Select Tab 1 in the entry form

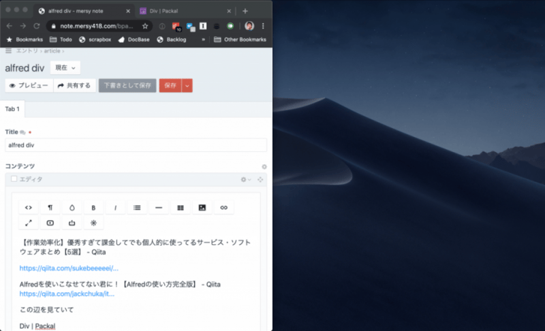(x=12, y=110)
